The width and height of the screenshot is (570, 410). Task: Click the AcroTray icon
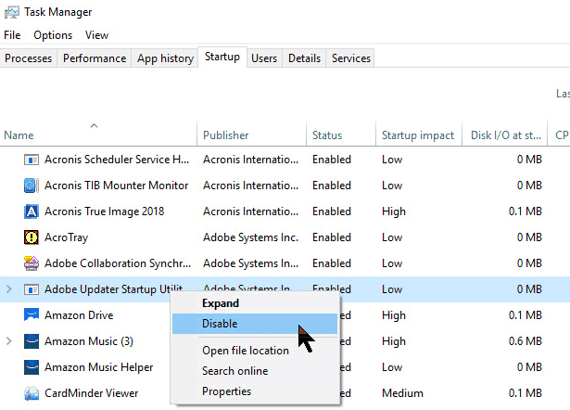tap(32, 237)
